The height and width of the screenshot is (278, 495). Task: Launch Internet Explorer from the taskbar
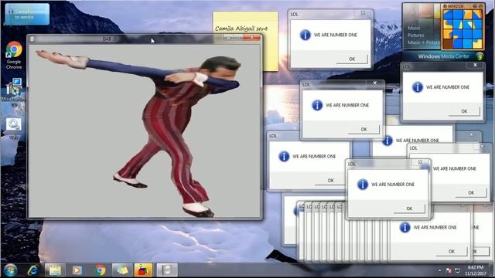(32, 270)
